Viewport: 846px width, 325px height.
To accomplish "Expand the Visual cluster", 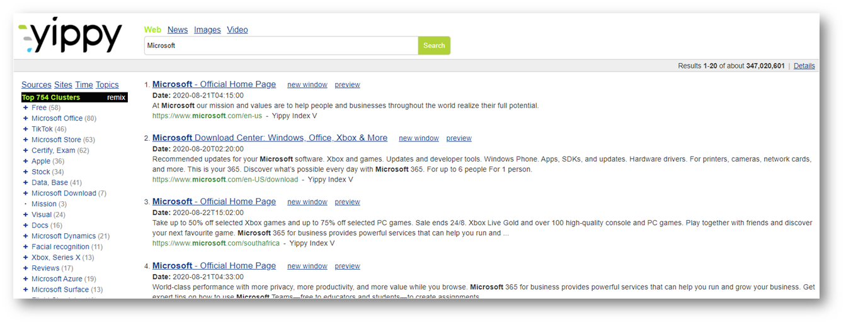I will (26, 214).
